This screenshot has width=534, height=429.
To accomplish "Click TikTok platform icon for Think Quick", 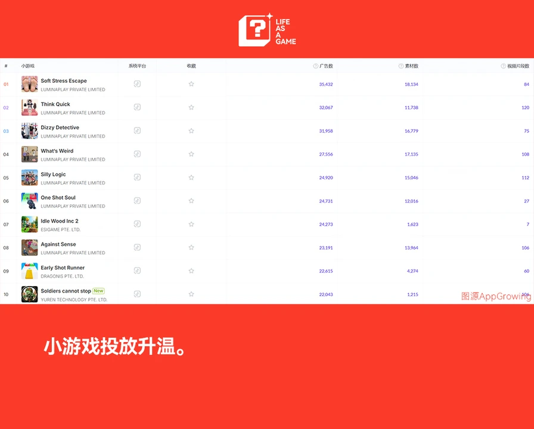I will (137, 107).
